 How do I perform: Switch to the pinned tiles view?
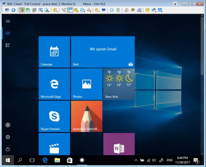(8, 33)
